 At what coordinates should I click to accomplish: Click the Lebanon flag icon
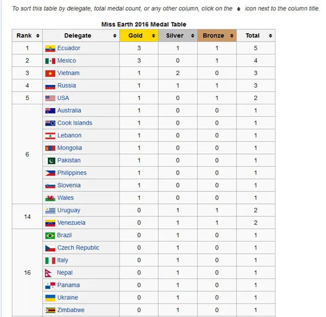point(50,136)
